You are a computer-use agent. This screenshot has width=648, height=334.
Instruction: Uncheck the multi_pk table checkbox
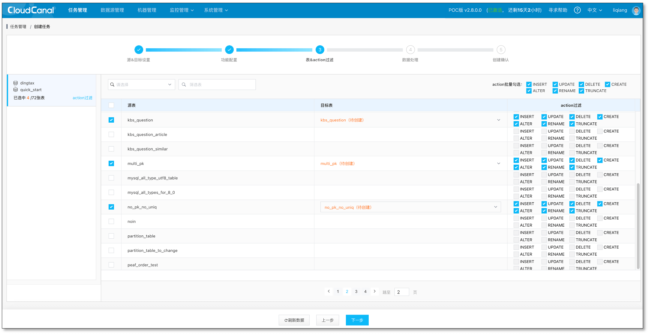coord(111,163)
